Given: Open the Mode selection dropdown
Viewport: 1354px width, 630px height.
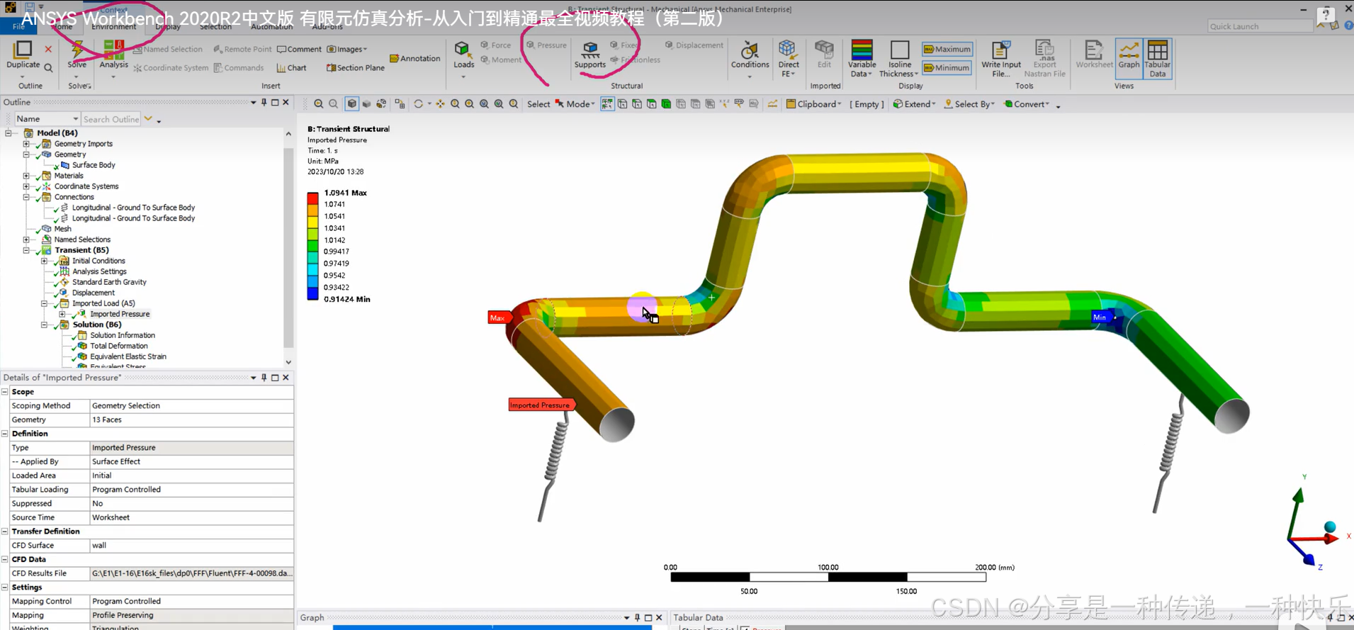Looking at the screenshot, I should 575,104.
